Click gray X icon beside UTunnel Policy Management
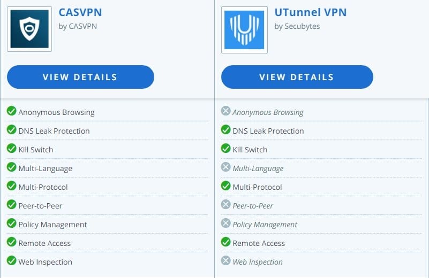The width and height of the screenshot is (429, 278). 225,223
